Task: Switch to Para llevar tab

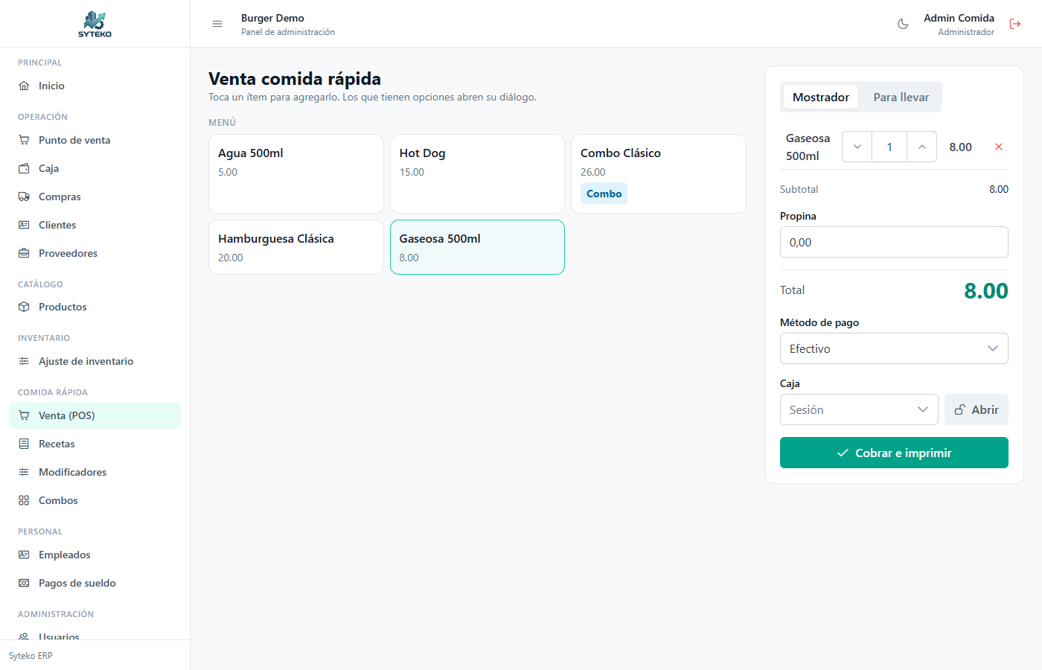Action: [x=901, y=97]
